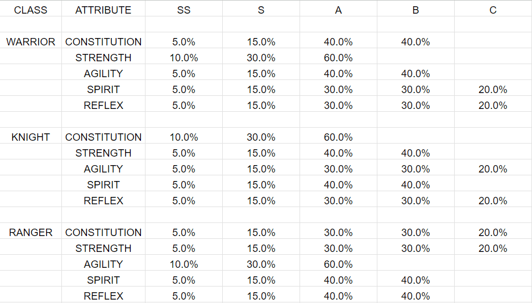This screenshot has width=532, height=303.
Task: Select Warrior STRENGTH A value 60.0%
Action: pos(338,57)
